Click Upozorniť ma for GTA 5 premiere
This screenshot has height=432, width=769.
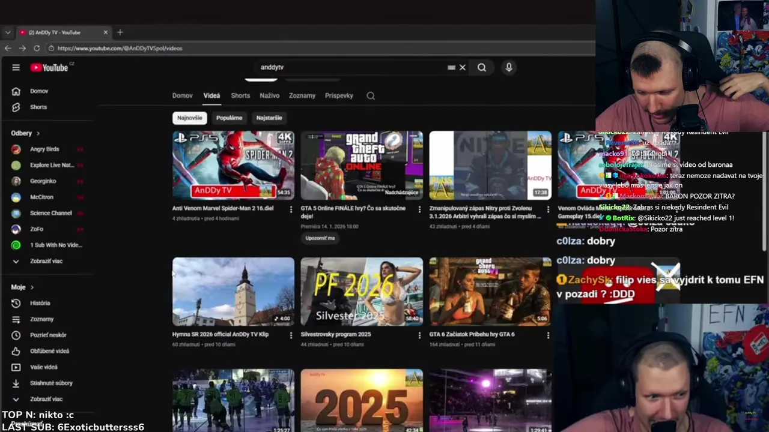click(320, 238)
